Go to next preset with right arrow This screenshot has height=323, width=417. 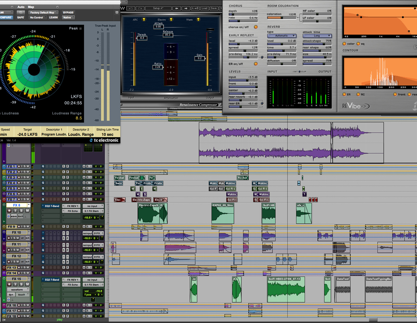click(186, 8)
